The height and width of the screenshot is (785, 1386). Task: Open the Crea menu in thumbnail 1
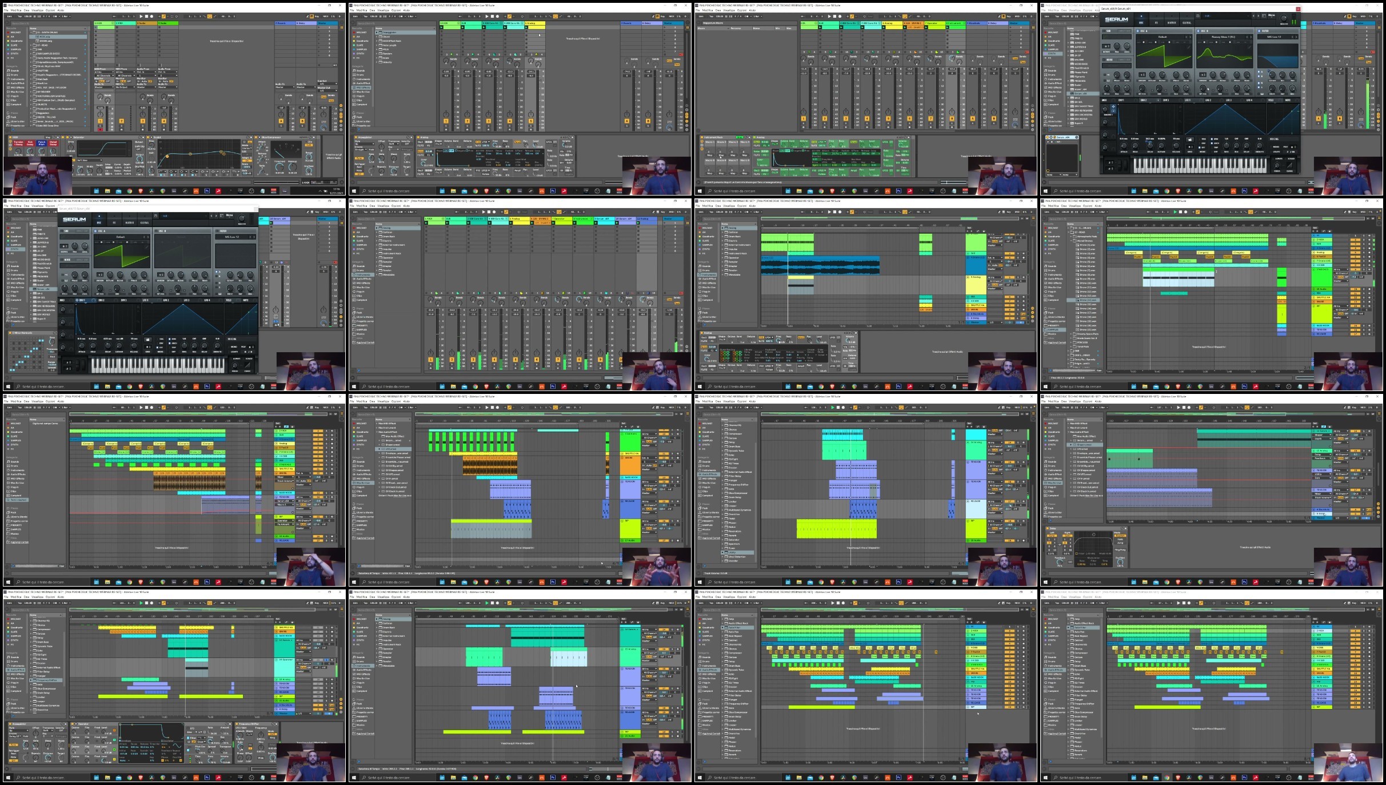point(26,10)
